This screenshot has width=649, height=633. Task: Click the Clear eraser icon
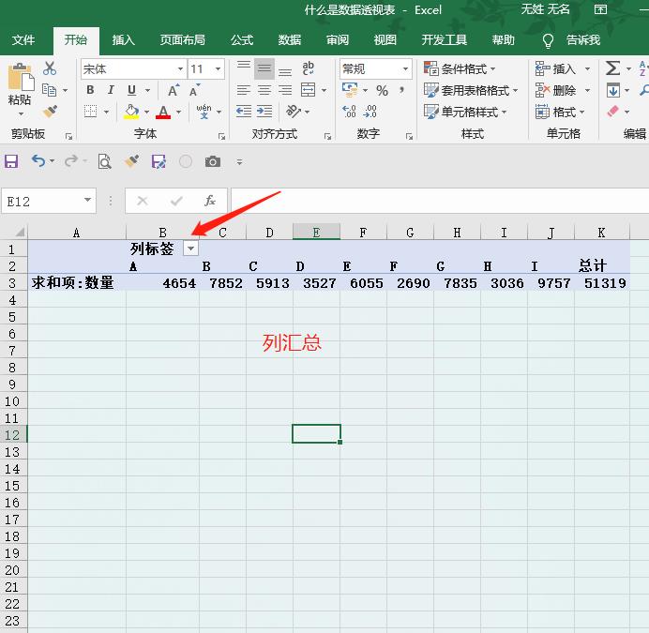pos(613,112)
